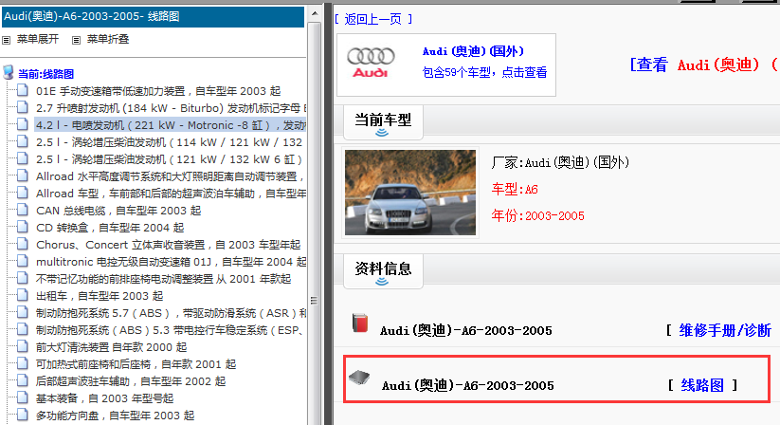Select 2.7 升喷射发动机 Biturbo item
Screen dimensions: 780x425
171,108
